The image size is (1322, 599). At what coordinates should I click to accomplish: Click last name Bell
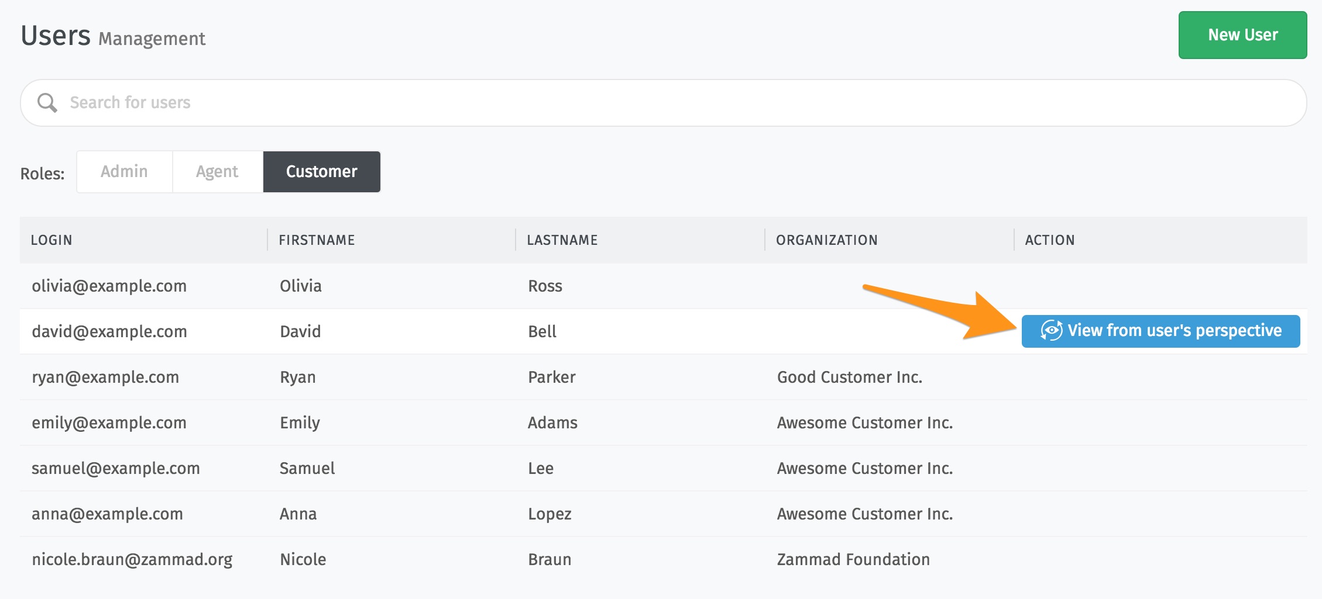click(x=542, y=331)
